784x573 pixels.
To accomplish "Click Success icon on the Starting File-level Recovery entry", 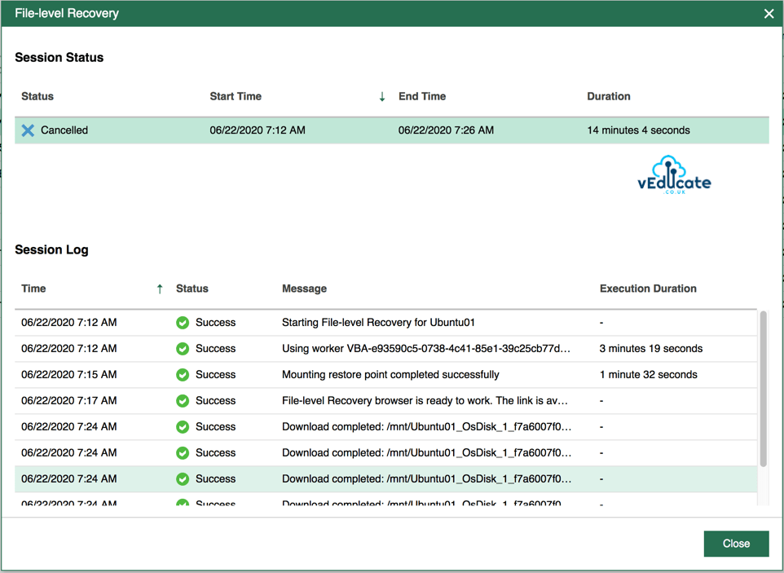I will coord(182,322).
